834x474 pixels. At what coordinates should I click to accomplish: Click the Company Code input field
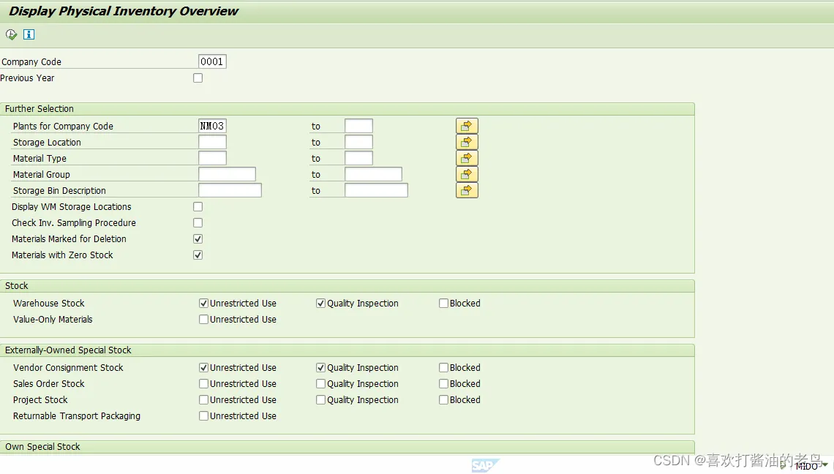pyautogui.click(x=212, y=61)
